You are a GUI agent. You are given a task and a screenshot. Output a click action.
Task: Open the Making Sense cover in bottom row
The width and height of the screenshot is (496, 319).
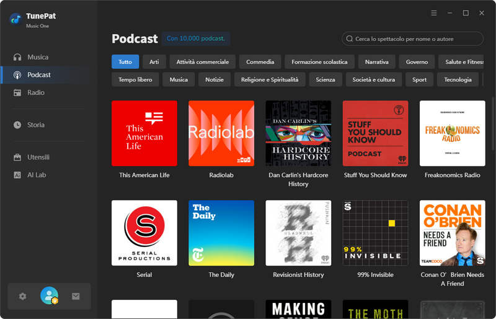[298, 309]
